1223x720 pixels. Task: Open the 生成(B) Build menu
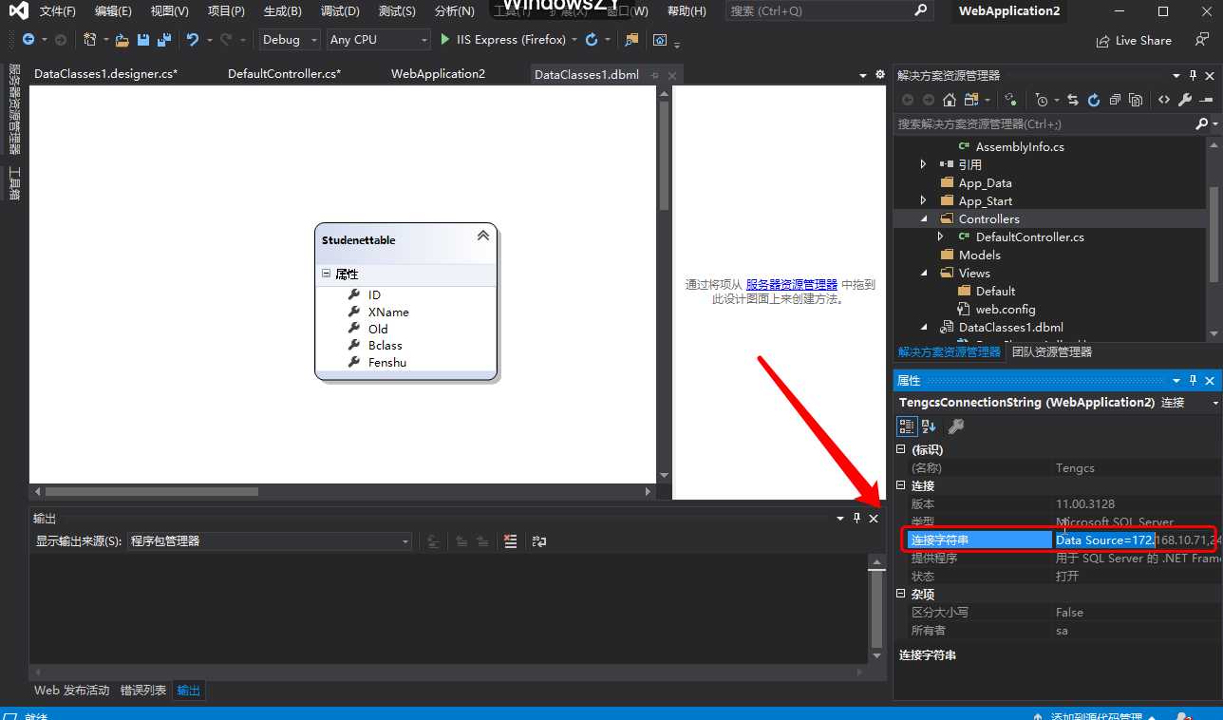click(282, 11)
